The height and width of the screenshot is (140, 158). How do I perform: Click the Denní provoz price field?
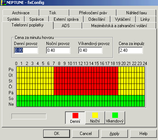click(x=26, y=50)
